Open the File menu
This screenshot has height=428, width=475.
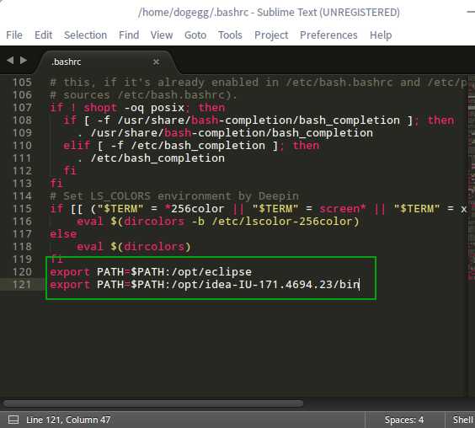14,35
